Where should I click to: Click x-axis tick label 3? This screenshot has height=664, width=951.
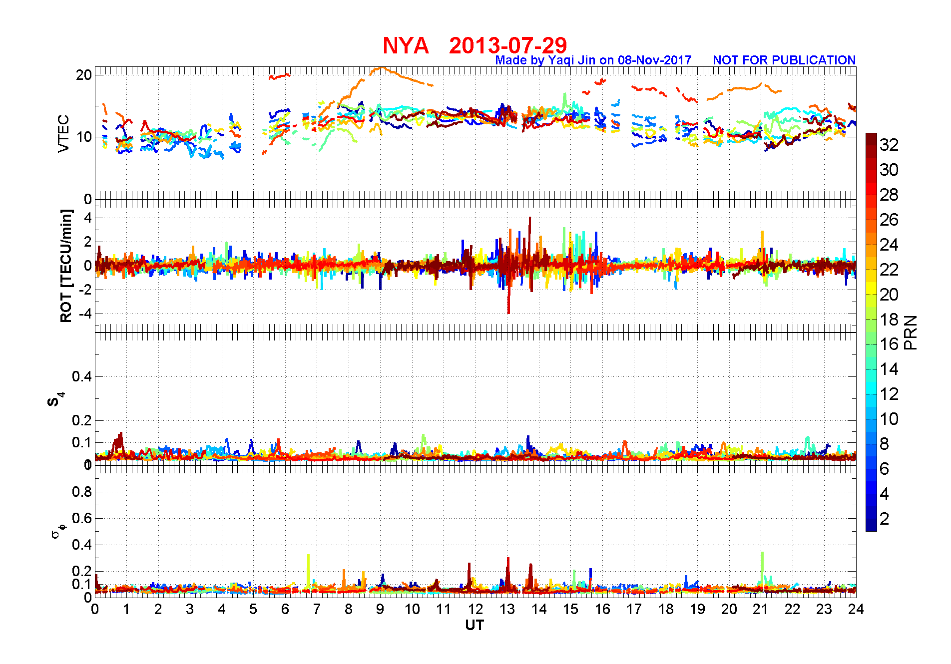point(190,609)
